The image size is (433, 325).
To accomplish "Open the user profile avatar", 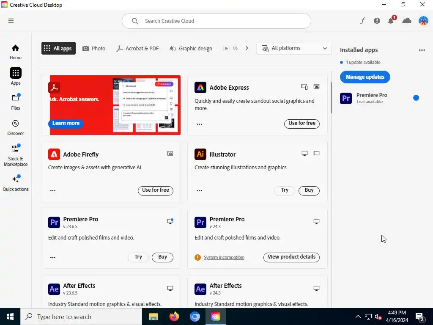I will click(423, 21).
